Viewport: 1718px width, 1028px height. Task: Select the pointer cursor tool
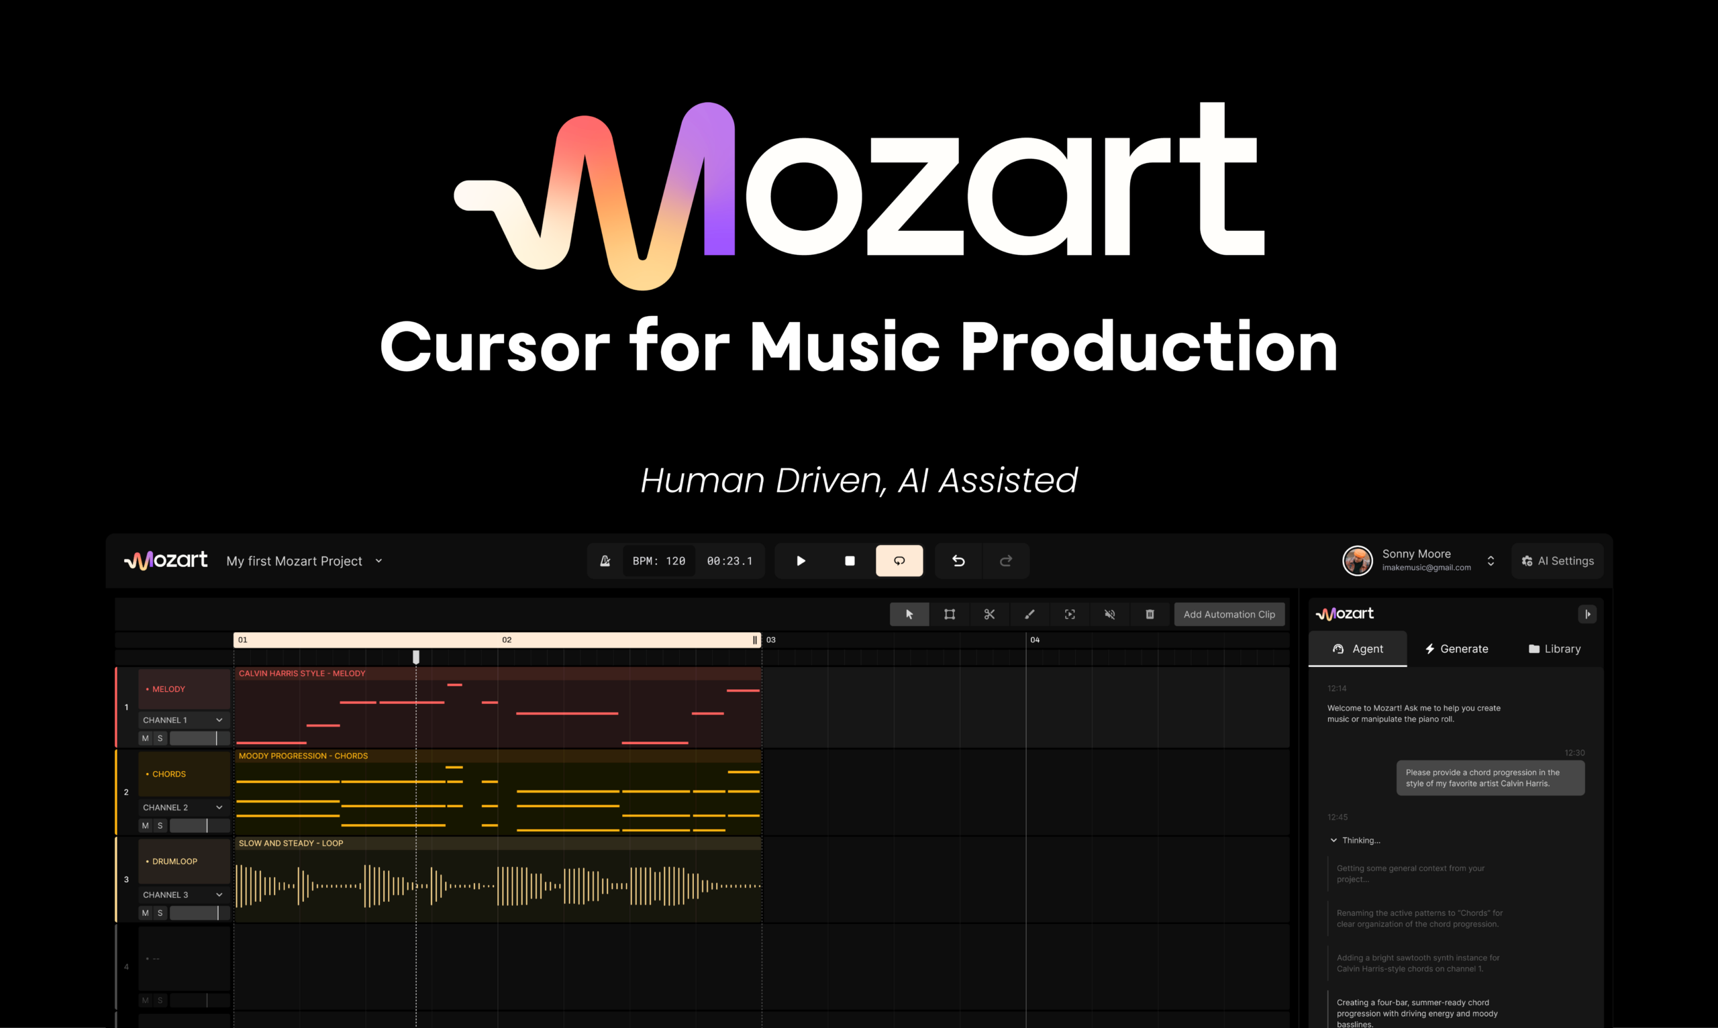(909, 615)
